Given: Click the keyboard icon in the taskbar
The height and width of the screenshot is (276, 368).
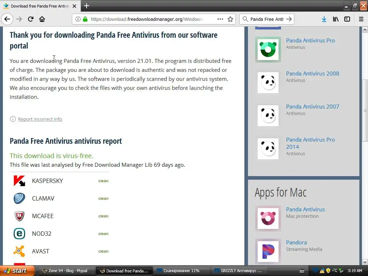Looking at the screenshot, I should [x=302, y=271].
